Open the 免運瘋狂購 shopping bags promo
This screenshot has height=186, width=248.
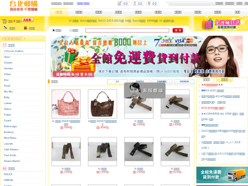coord(221,24)
